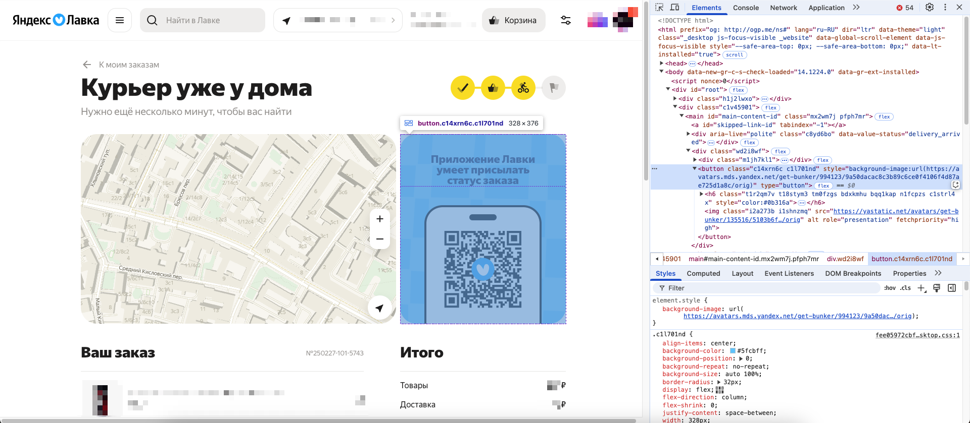
Task: Open the Properties pane tab
Action: [x=909, y=273]
